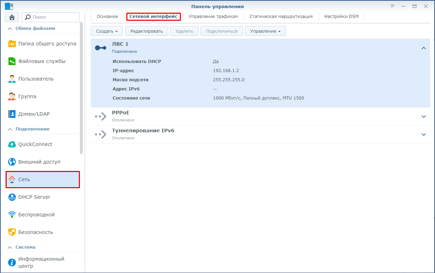Select the Беспроводной wifi icon
This screenshot has width=435, height=273.
tap(12, 215)
